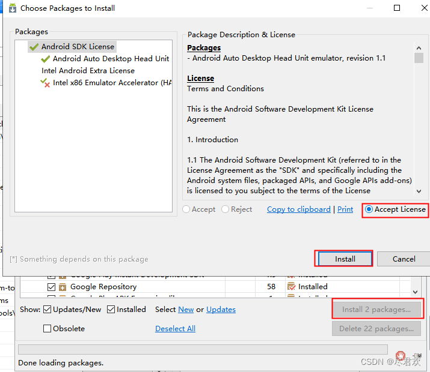
Task: Click the Deselect All link
Action: (175, 329)
